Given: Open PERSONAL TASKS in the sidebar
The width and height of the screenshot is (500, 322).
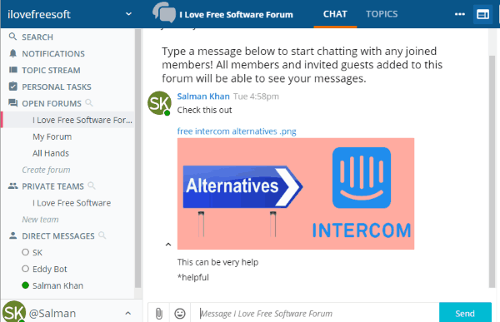Looking at the screenshot, I should pos(57,87).
